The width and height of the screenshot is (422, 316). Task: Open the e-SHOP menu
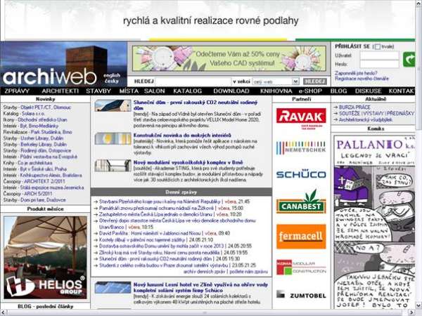tap(310, 91)
